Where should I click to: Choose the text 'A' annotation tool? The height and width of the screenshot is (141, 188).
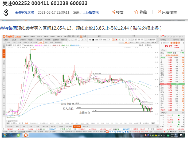126,40
